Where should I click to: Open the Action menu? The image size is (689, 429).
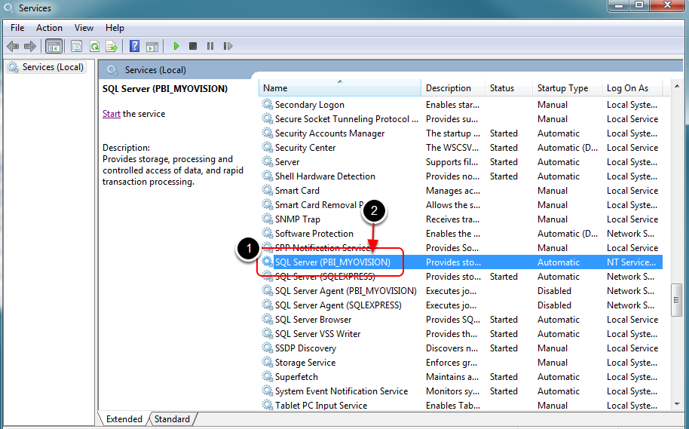tap(49, 28)
